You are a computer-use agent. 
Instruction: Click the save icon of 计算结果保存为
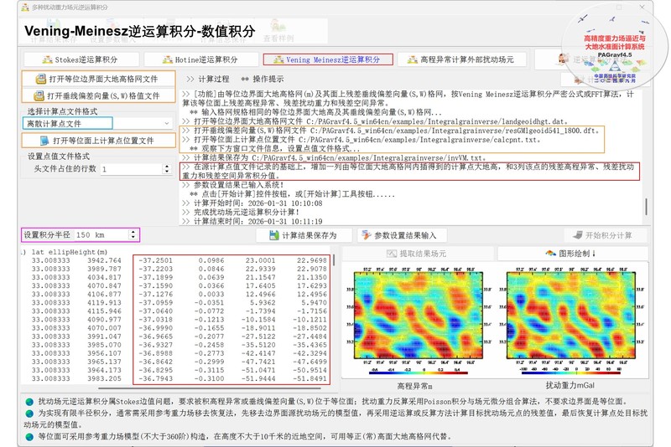[x=274, y=235]
